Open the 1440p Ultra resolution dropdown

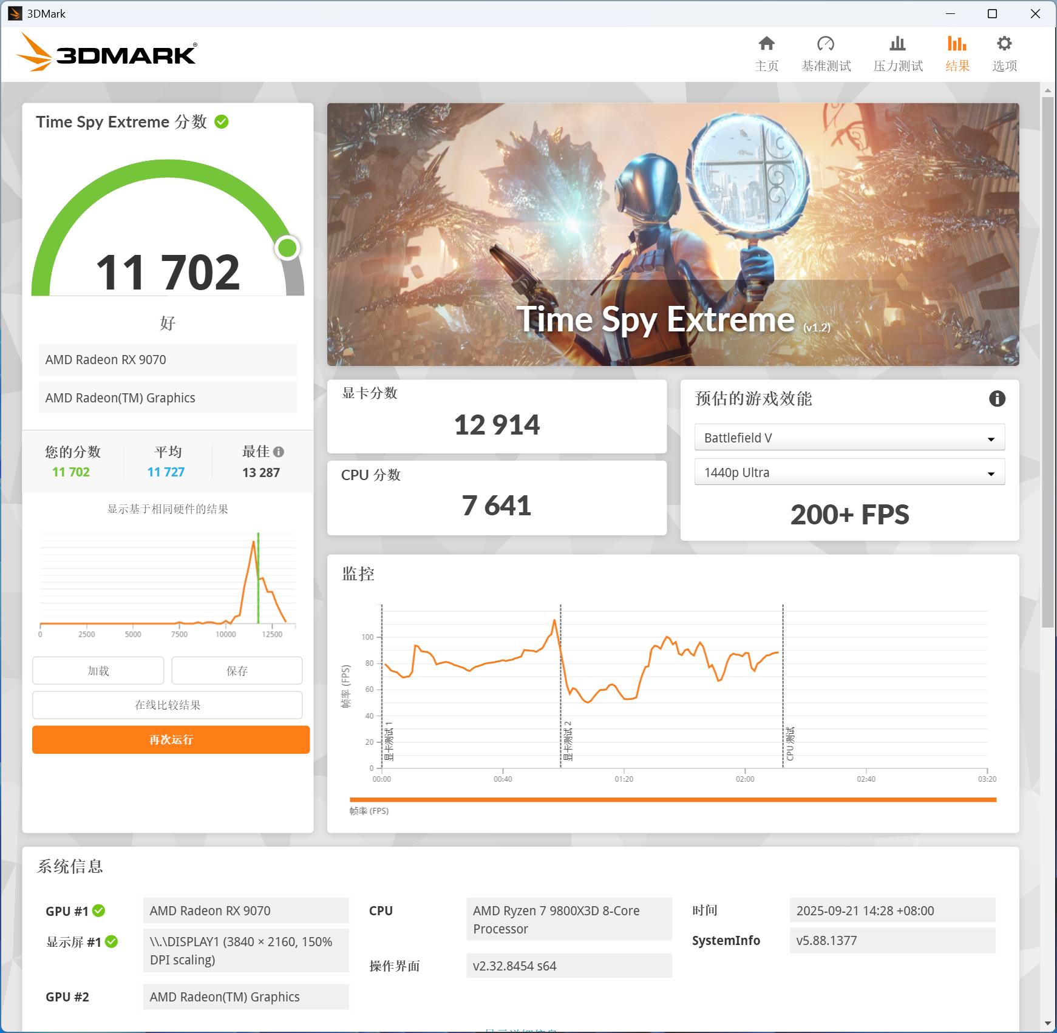[x=849, y=472]
